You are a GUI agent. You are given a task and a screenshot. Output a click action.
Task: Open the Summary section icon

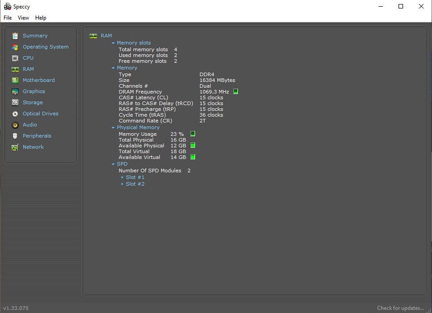(x=15, y=36)
